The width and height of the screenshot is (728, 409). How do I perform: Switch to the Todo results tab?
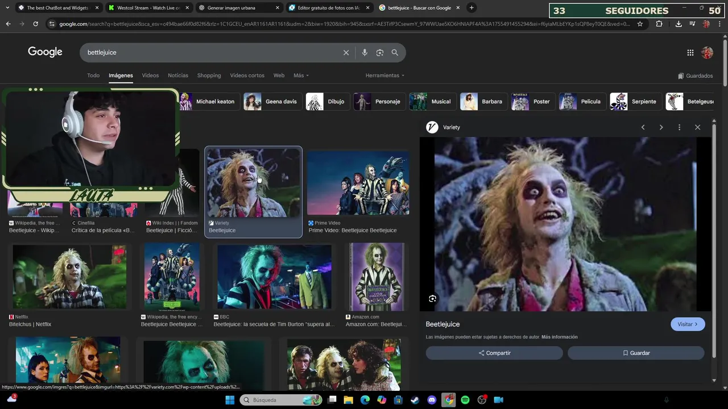93,76
